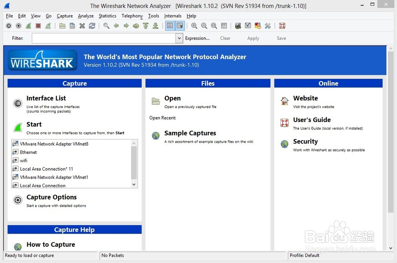Zoom in on the packet data via the toolbar
The width and height of the screenshot is (397, 263).
[194, 25]
